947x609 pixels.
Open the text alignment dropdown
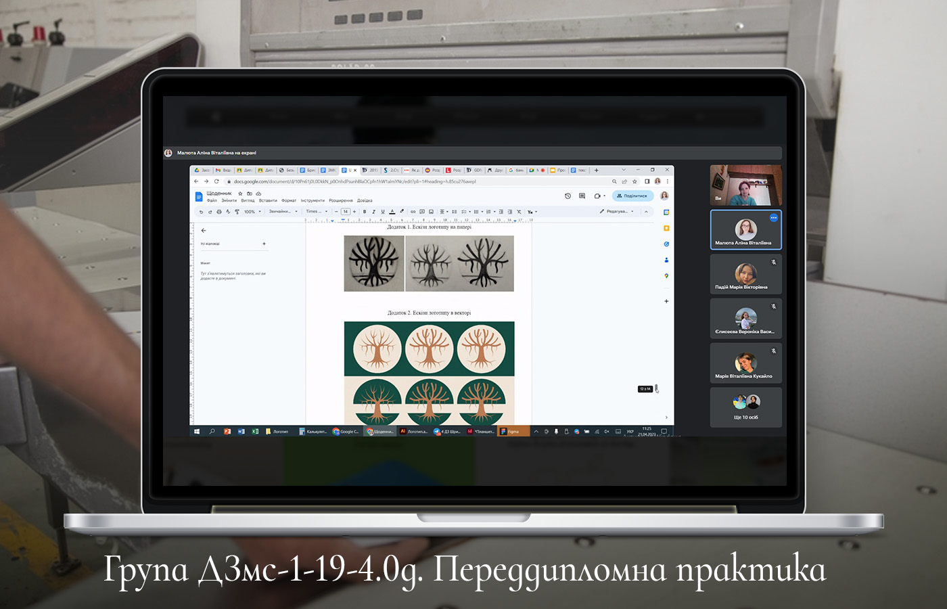coord(444,212)
